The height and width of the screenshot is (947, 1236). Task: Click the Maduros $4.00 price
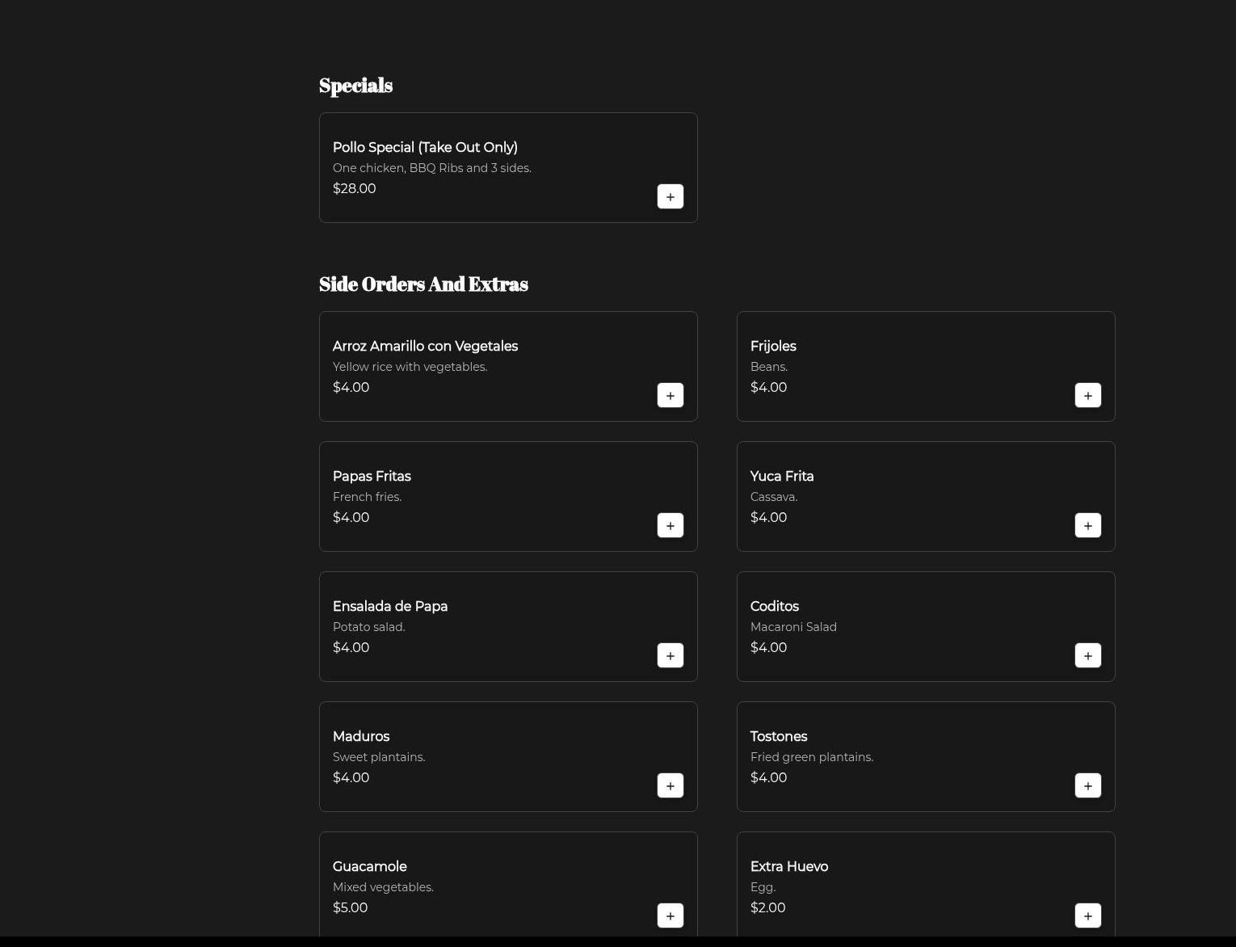(x=351, y=777)
